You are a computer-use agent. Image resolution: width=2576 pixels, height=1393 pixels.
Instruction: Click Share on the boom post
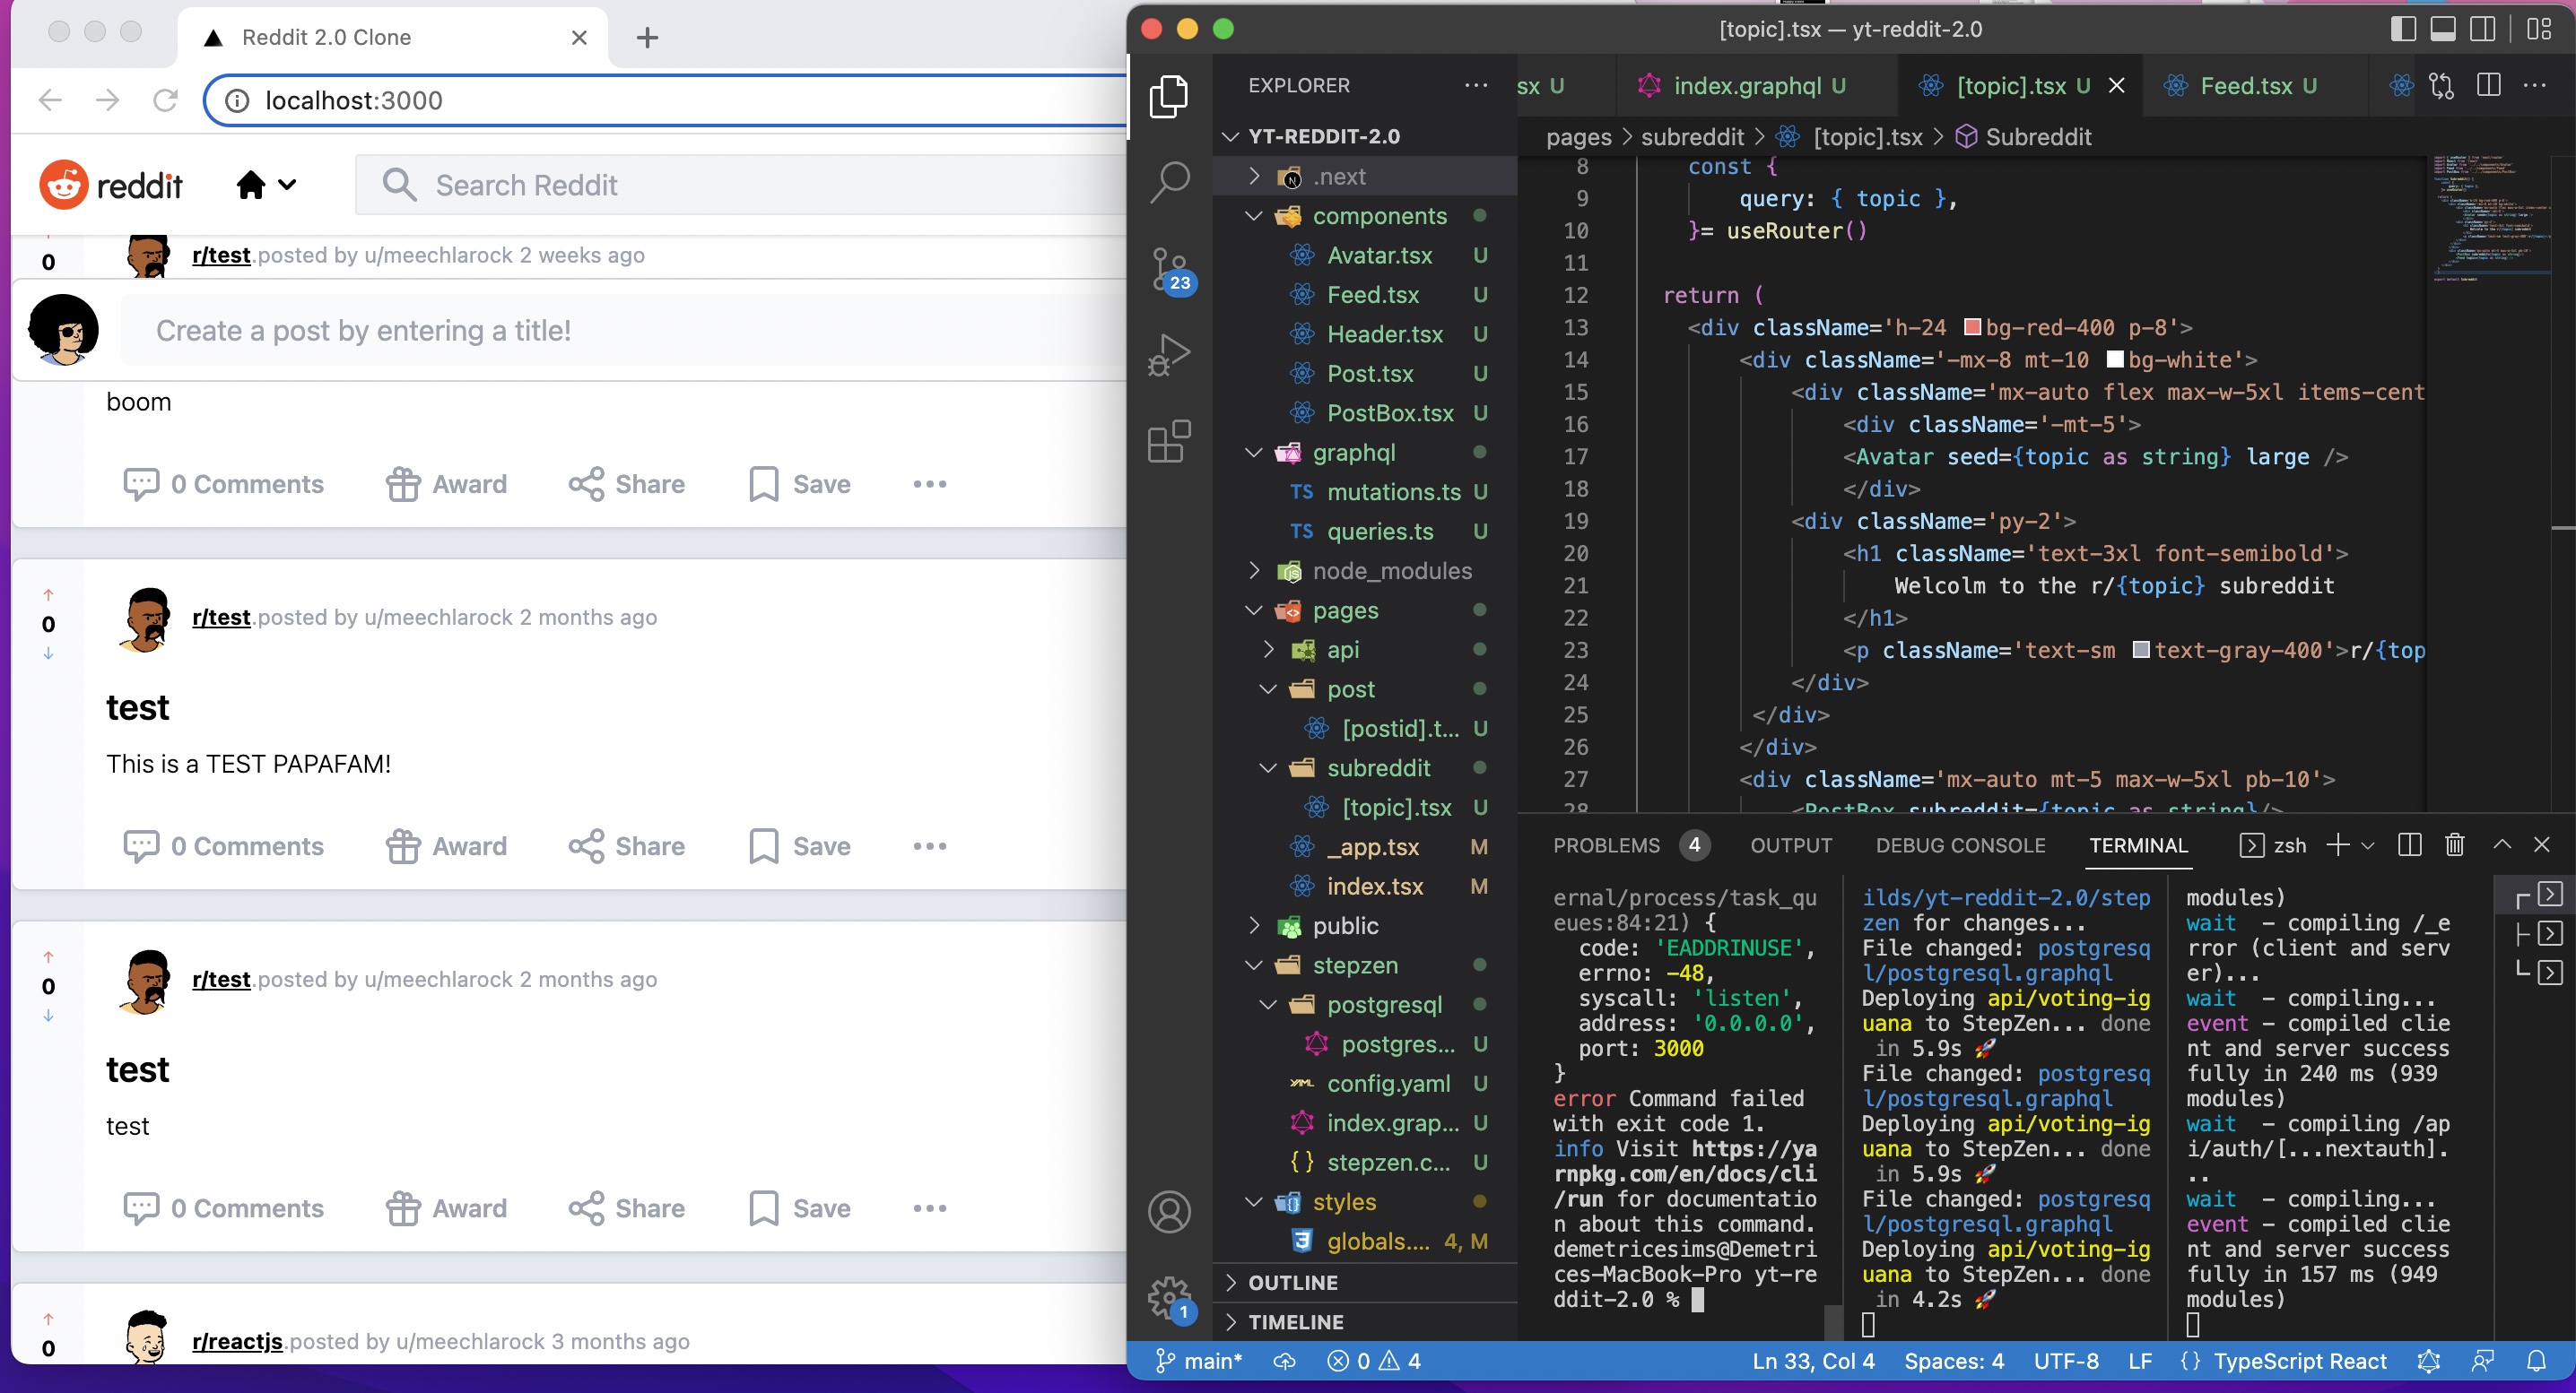(626, 485)
